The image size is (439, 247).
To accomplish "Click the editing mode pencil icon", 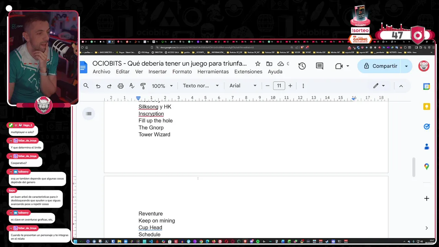I will click(376, 86).
